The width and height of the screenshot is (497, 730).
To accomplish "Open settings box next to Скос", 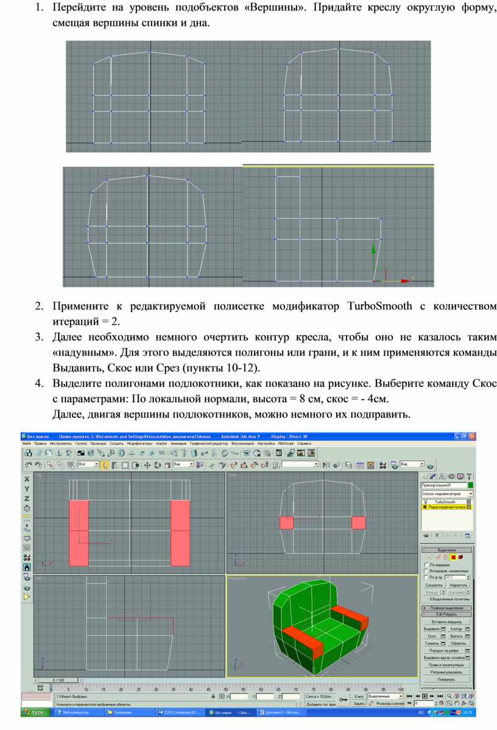I will [x=443, y=636].
